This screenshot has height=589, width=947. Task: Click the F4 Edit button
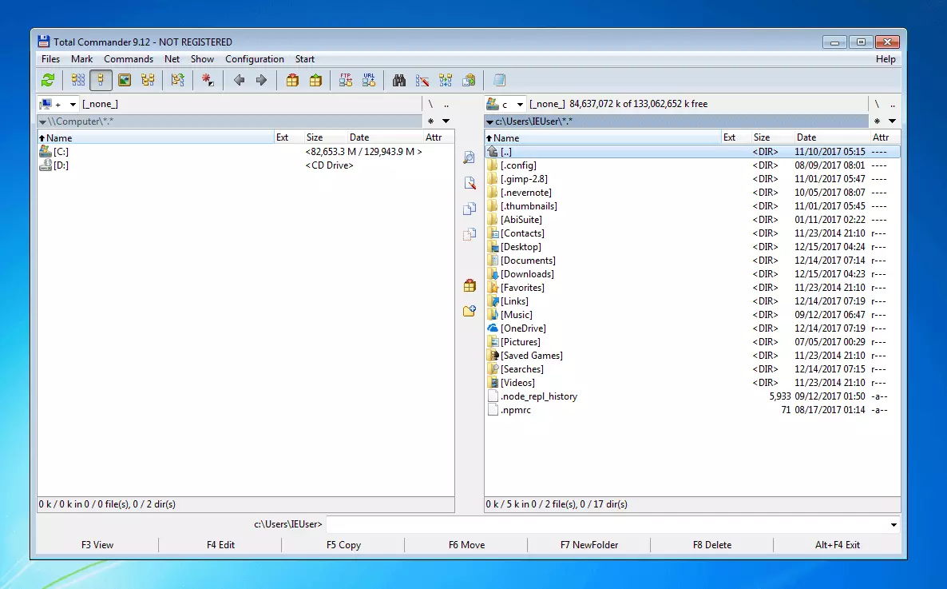[220, 545]
